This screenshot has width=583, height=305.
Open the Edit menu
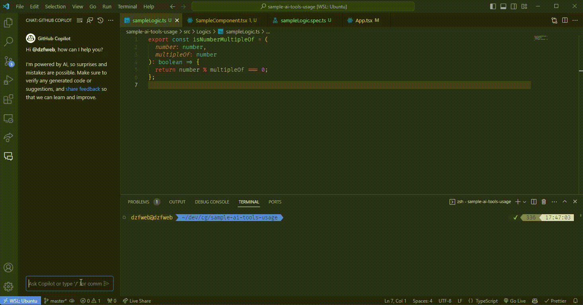pos(34,6)
